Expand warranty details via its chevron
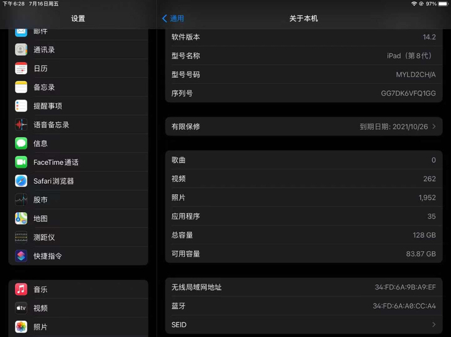This screenshot has width=451, height=337. 434,127
